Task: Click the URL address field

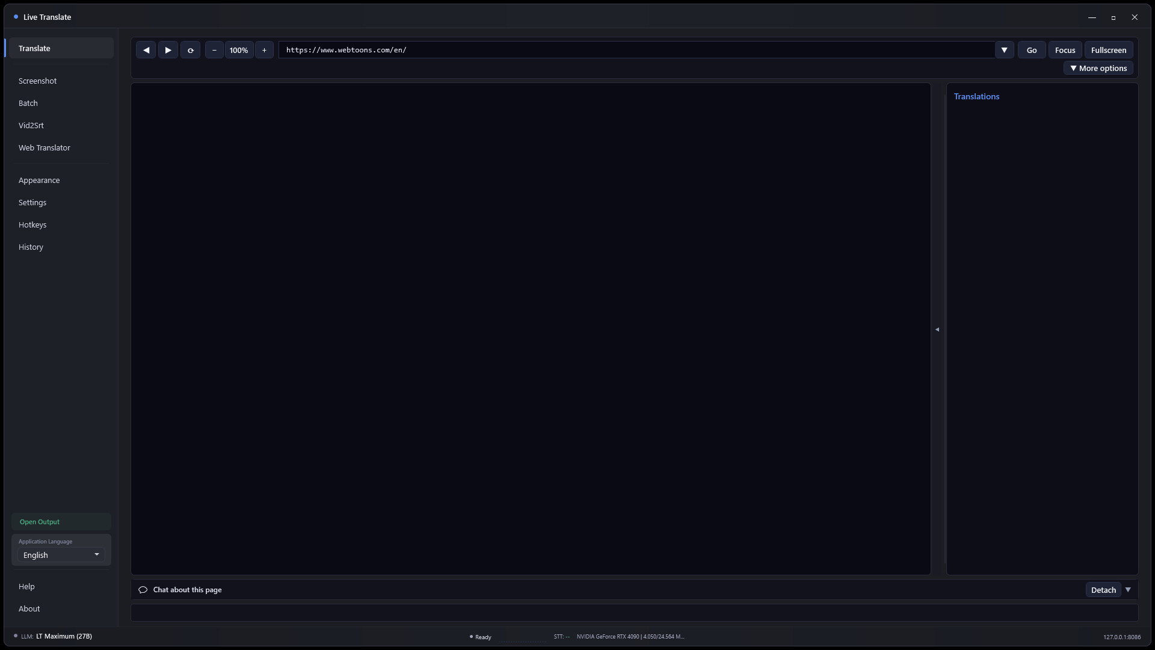Action: click(x=636, y=50)
